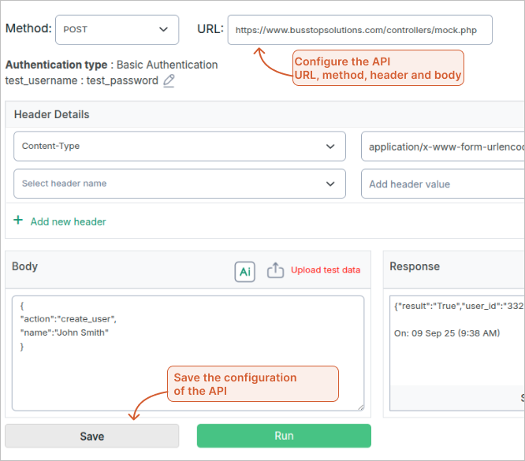Click the red Upload test data link
525x461 pixels.
326,270
